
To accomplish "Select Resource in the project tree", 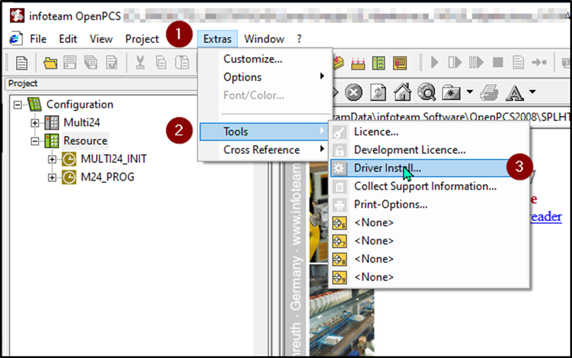I will click(85, 141).
